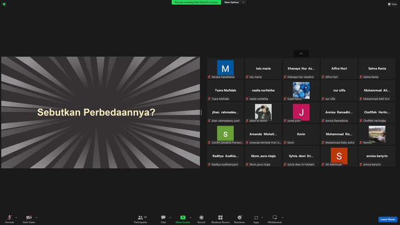Expand share options arrow next to Share Screen
Viewport: 400px width, 225px height.
[191, 217]
